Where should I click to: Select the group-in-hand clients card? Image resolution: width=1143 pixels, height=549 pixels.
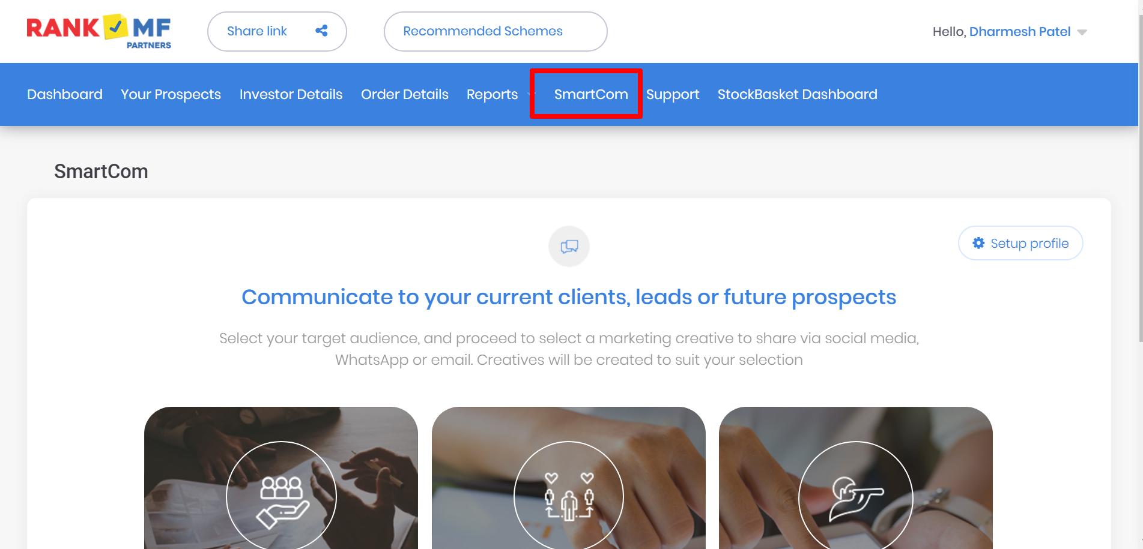[x=281, y=478]
